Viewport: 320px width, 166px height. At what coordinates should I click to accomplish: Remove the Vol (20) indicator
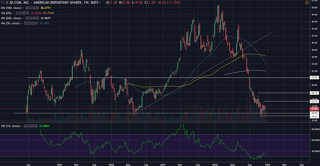click(28, 13)
